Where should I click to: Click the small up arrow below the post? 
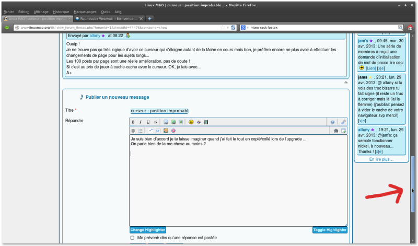pos(346,83)
